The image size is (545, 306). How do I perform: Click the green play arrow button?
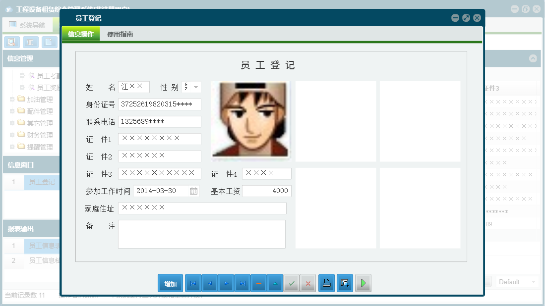pos(363,283)
